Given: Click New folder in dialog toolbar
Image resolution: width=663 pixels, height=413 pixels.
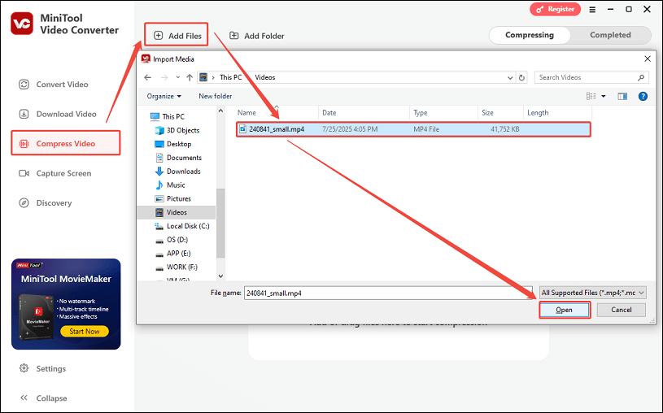Looking at the screenshot, I should click(x=216, y=96).
